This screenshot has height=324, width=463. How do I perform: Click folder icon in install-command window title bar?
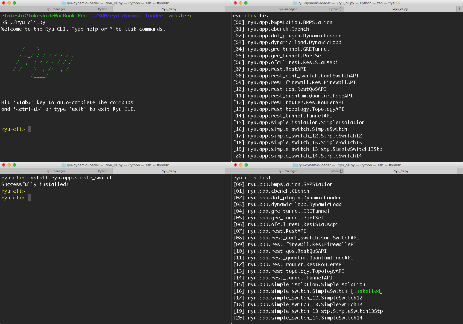click(63, 165)
